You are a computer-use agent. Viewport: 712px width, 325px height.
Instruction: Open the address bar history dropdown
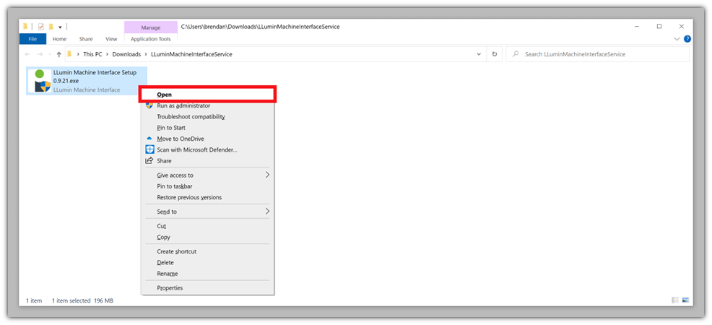pos(479,54)
